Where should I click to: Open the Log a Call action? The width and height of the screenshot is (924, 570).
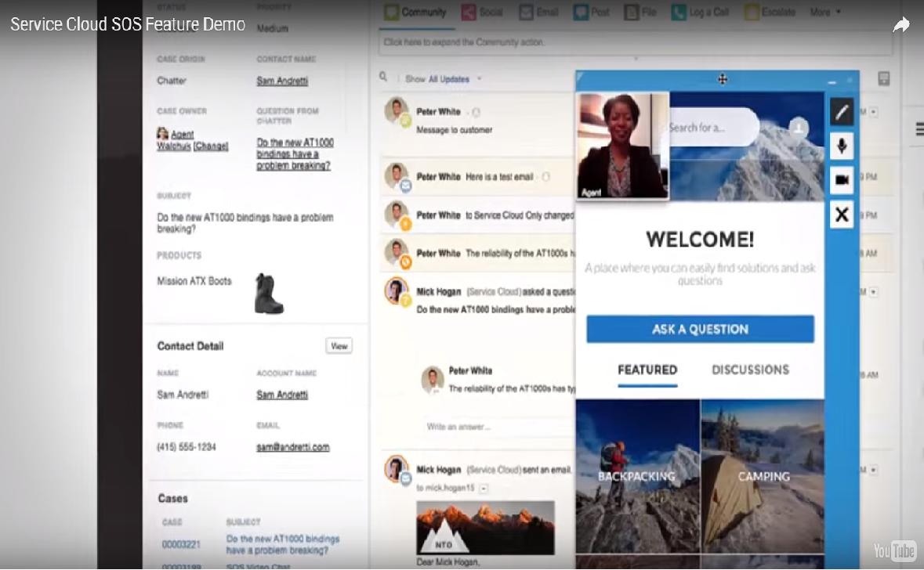703,13
